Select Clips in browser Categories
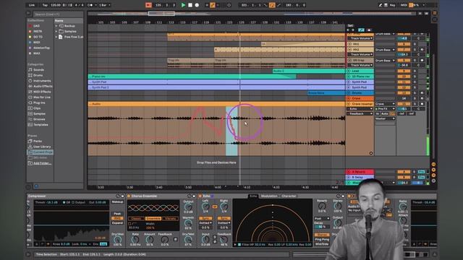 [x=37, y=108]
